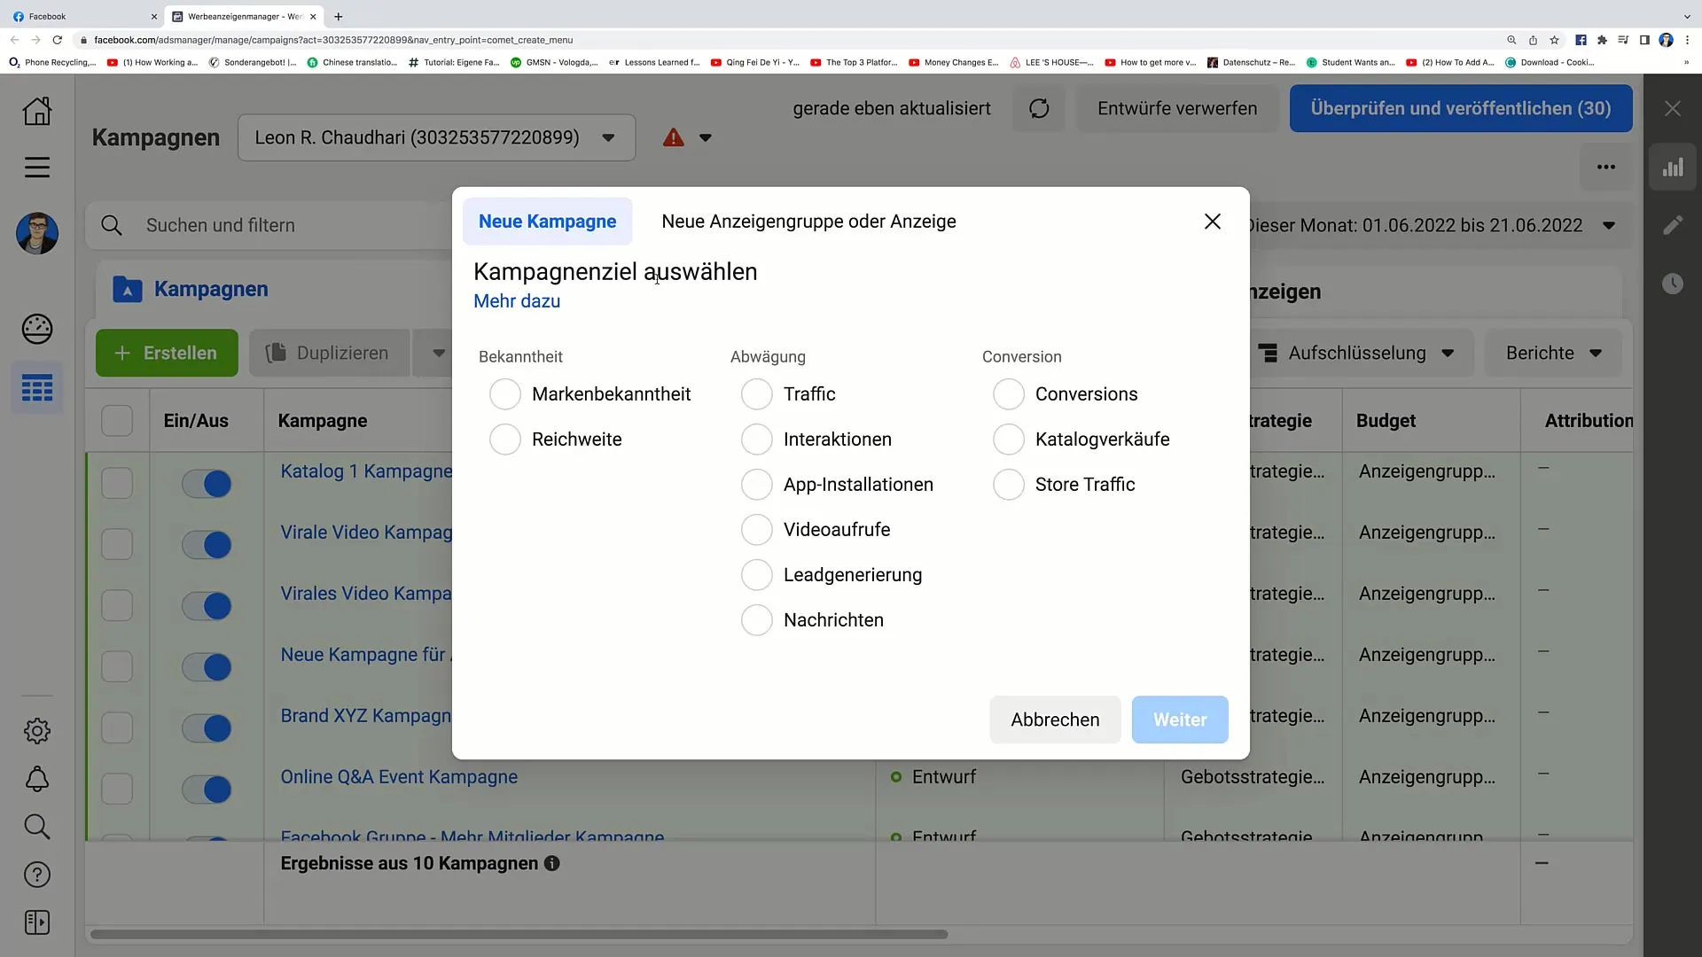This screenshot has width=1702, height=957.
Task: Click the Kampagnen sidebar icon
Action: click(37, 389)
